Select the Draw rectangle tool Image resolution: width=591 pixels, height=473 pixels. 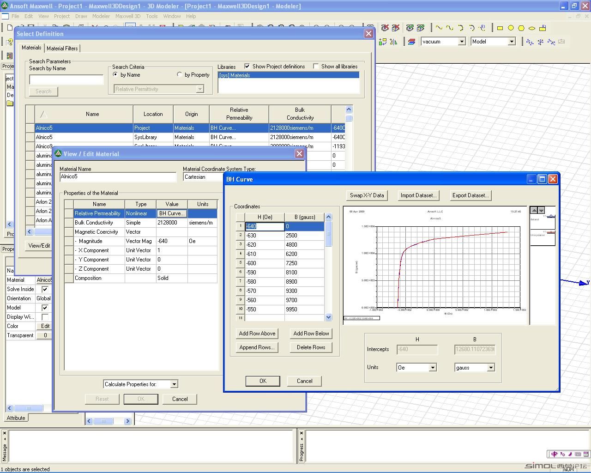[500, 28]
